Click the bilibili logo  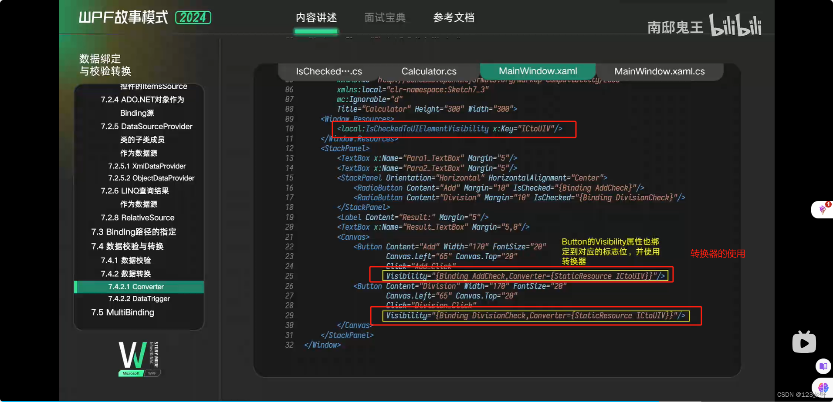(735, 25)
